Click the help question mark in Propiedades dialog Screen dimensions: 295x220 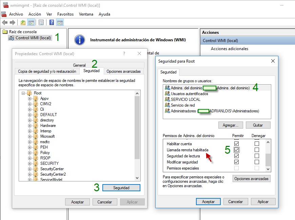pos(124,53)
